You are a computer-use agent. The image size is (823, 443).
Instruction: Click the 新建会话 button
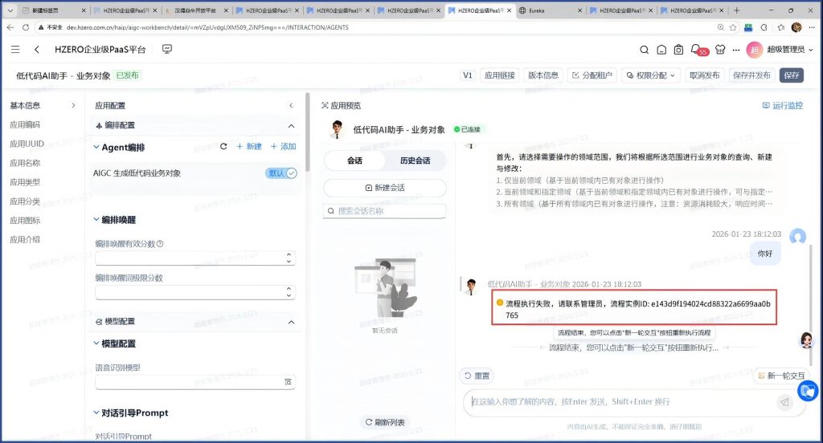(x=384, y=188)
